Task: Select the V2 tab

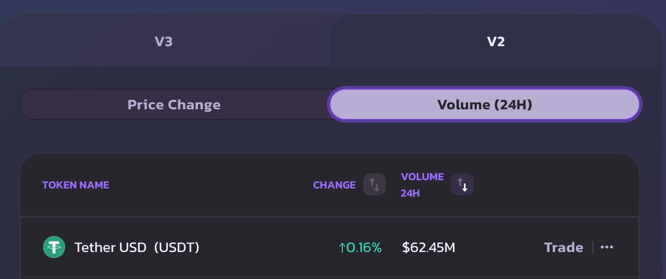Action: [x=496, y=42]
